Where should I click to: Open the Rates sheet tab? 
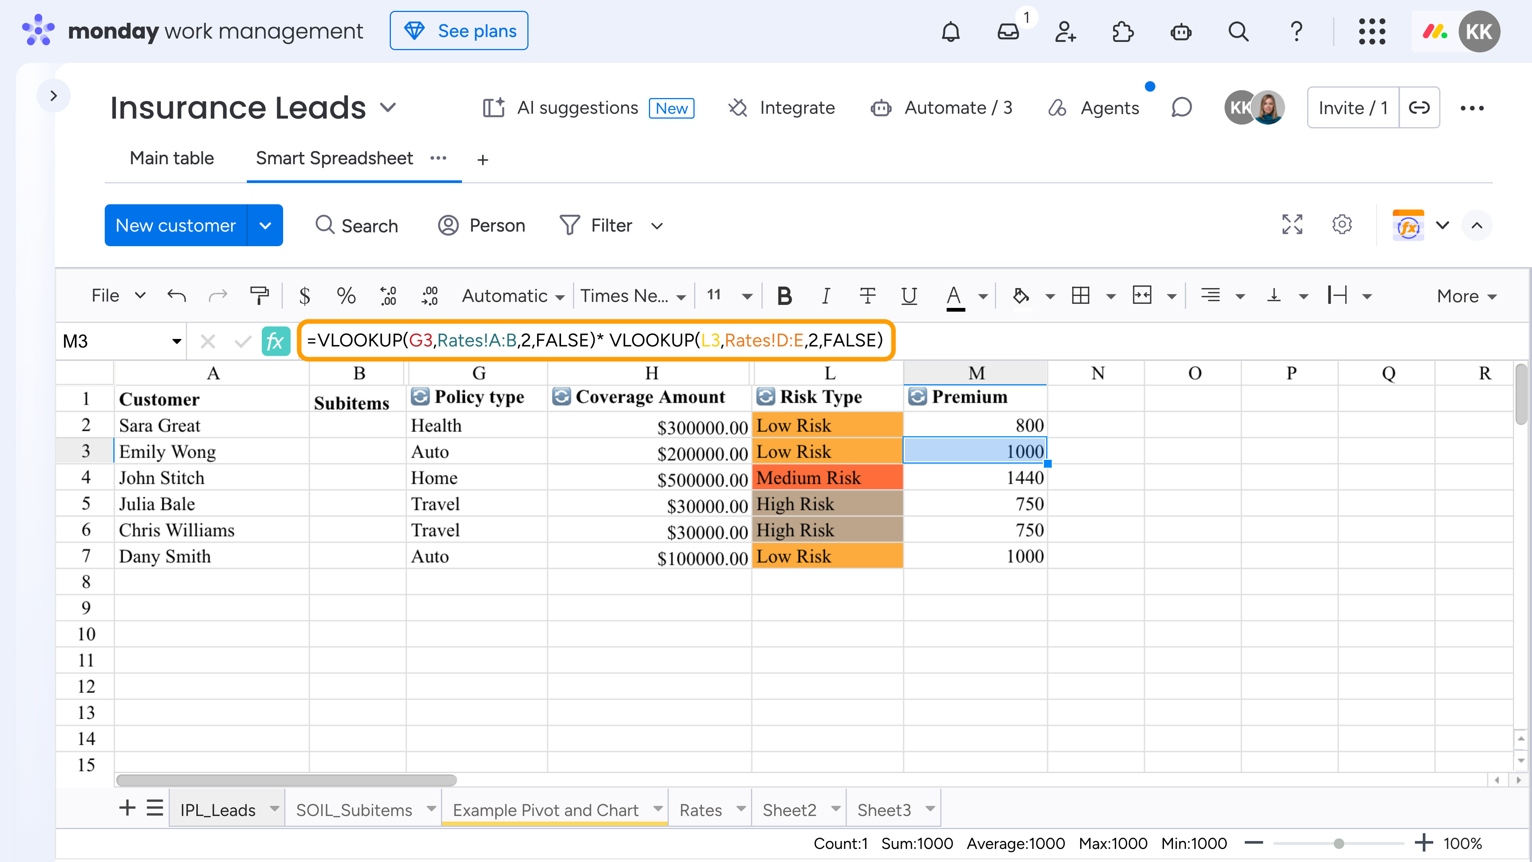coord(701,810)
